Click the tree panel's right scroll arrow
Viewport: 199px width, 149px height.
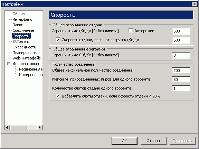click(x=40, y=127)
